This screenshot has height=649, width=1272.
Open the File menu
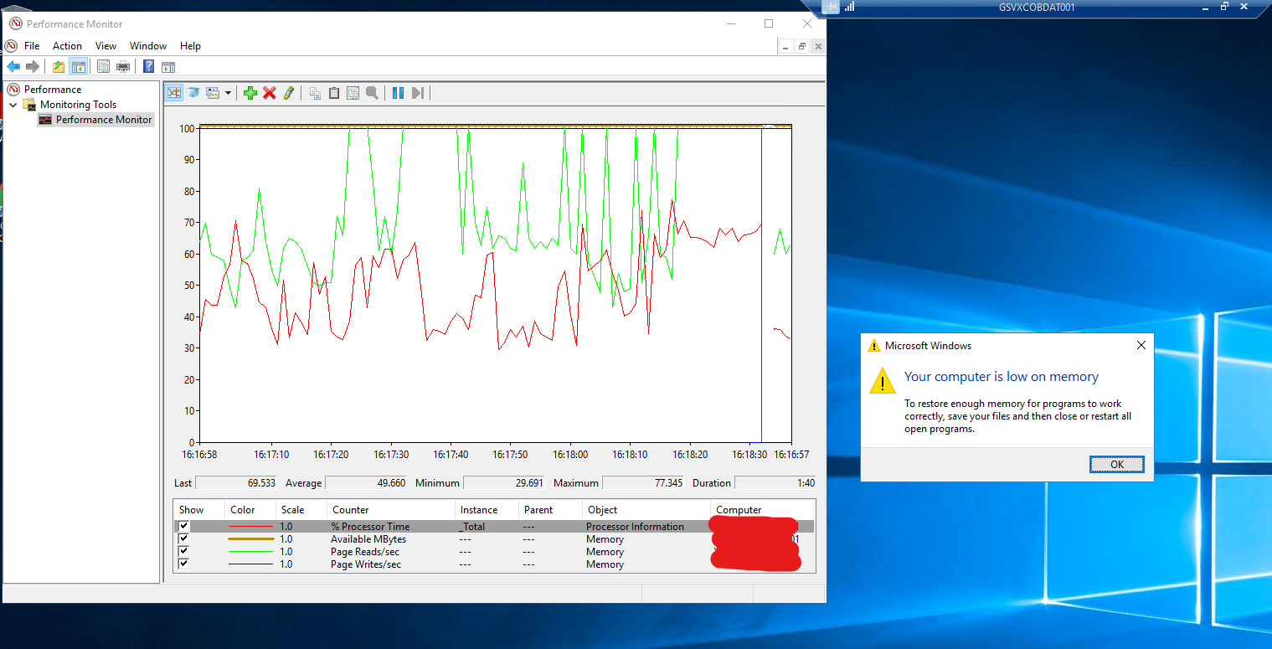[32, 46]
